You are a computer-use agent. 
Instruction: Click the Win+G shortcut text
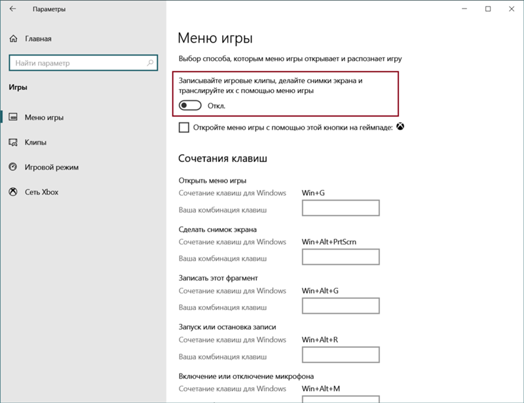[x=313, y=193]
